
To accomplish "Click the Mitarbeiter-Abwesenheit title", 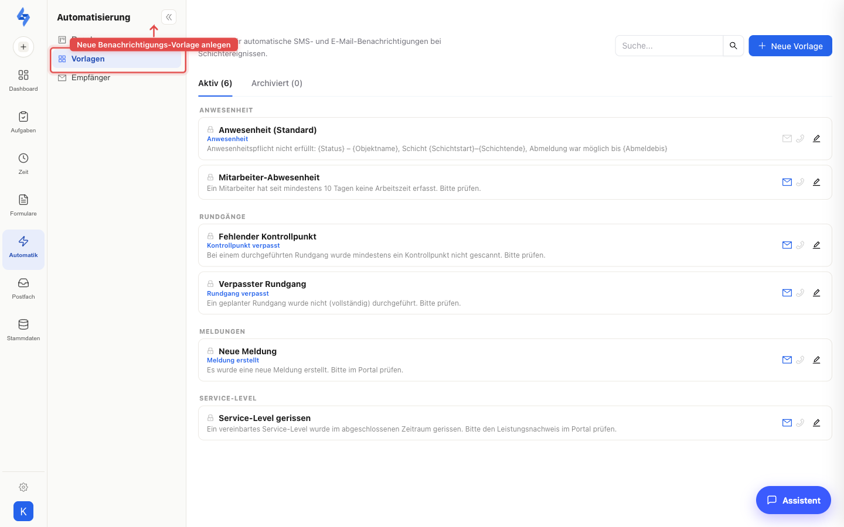I will pos(269,177).
